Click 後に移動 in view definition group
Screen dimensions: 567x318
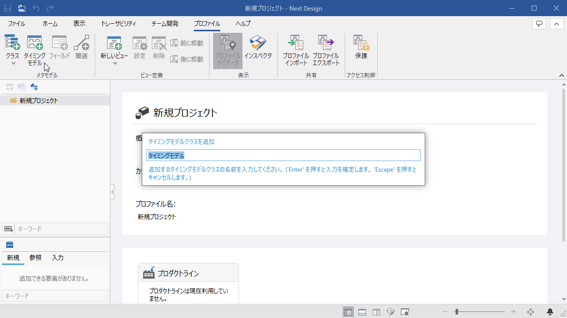[187, 59]
